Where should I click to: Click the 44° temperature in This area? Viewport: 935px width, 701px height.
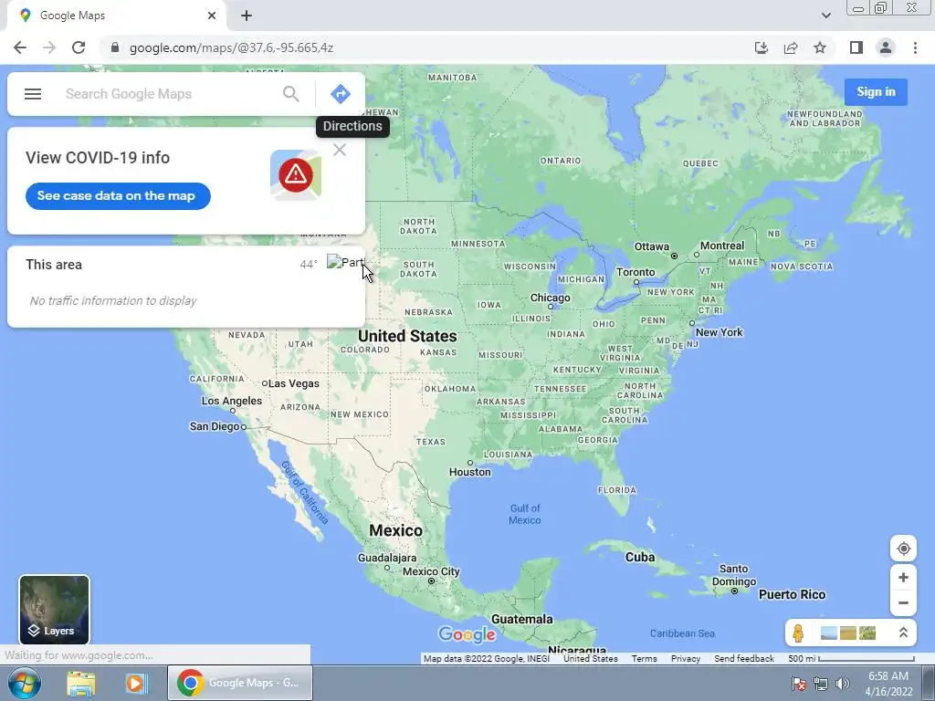[309, 265]
